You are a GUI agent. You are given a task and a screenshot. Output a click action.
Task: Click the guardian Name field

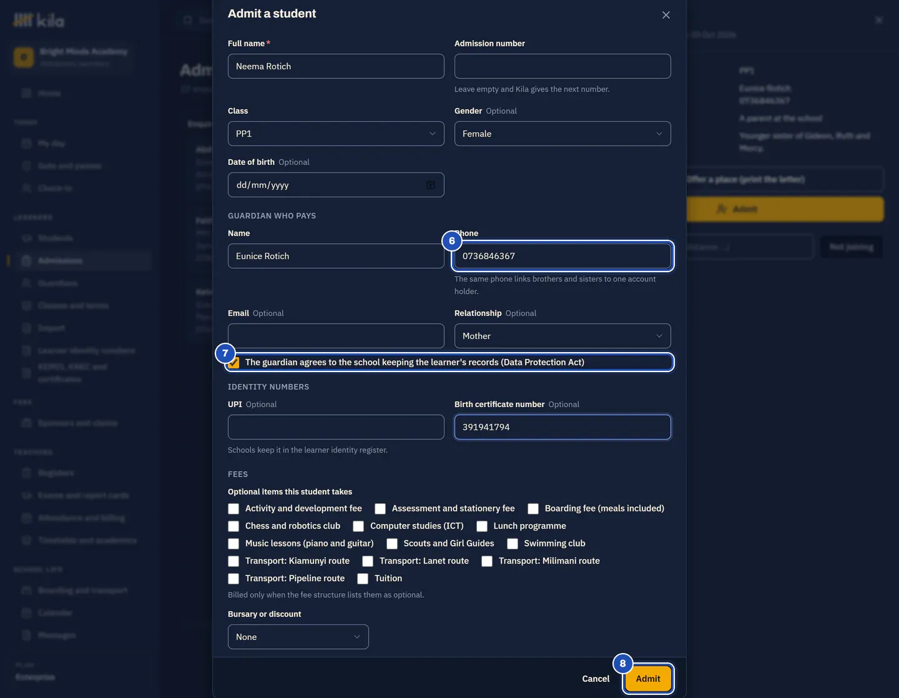(x=336, y=256)
